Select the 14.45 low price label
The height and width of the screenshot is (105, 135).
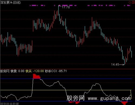pos(115,65)
